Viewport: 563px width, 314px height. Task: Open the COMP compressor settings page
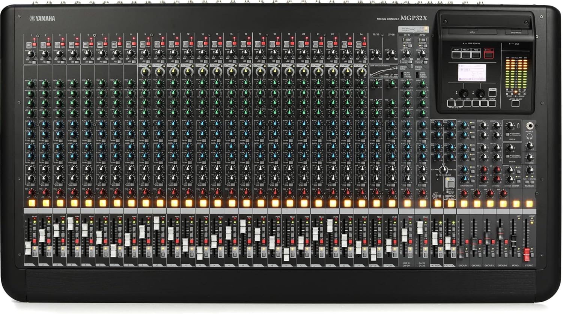(475, 102)
